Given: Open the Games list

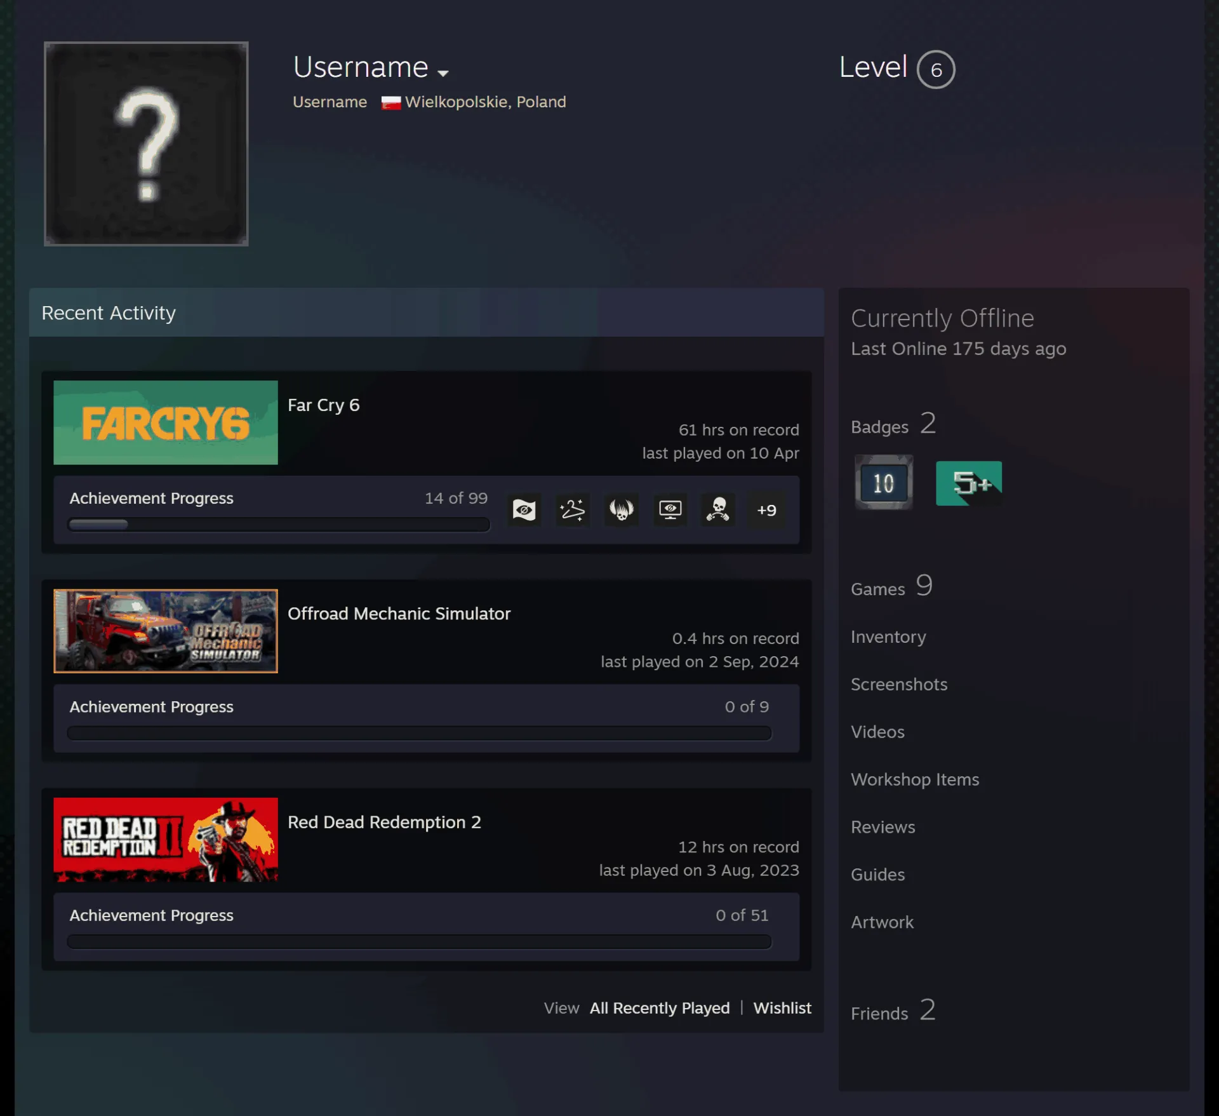Looking at the screenshot, I should click(x=891, y=586).
